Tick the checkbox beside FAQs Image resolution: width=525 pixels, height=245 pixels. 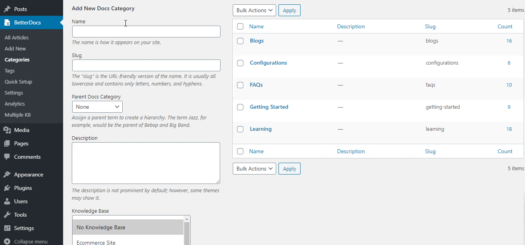pyautogui.click(x=240, y=85)
